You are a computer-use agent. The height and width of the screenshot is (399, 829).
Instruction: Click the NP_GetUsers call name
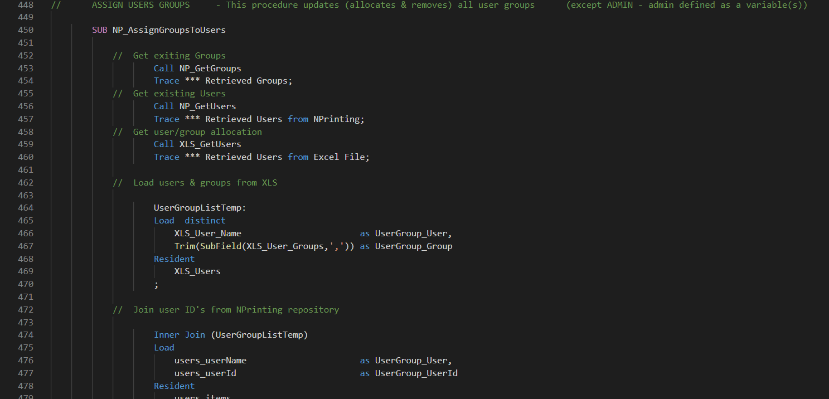tap(207, 106)
